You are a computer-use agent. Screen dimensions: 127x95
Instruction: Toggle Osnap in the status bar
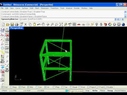[x=110, y=91]
